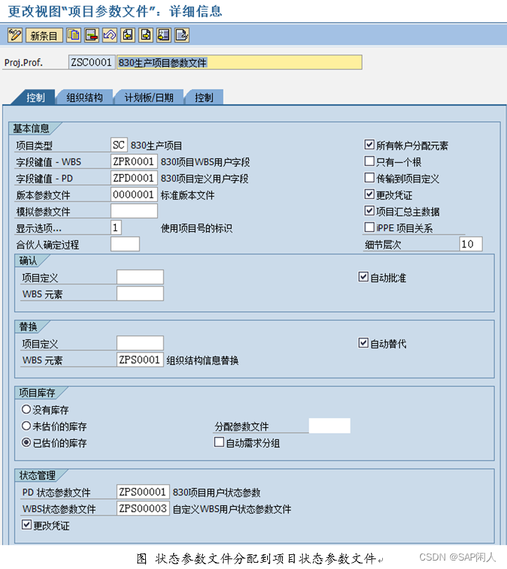The width and height of the screenshot is (507, 569).
Task: Toggle the 自动替代 checkbox
Action: coord(363,343)
